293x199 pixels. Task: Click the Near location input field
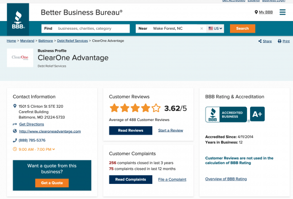[x=171, y=29]
